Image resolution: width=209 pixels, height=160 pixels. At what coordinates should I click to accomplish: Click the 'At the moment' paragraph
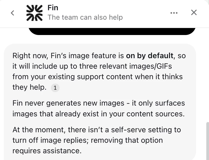pyautogui.click(x=97, y=140)
